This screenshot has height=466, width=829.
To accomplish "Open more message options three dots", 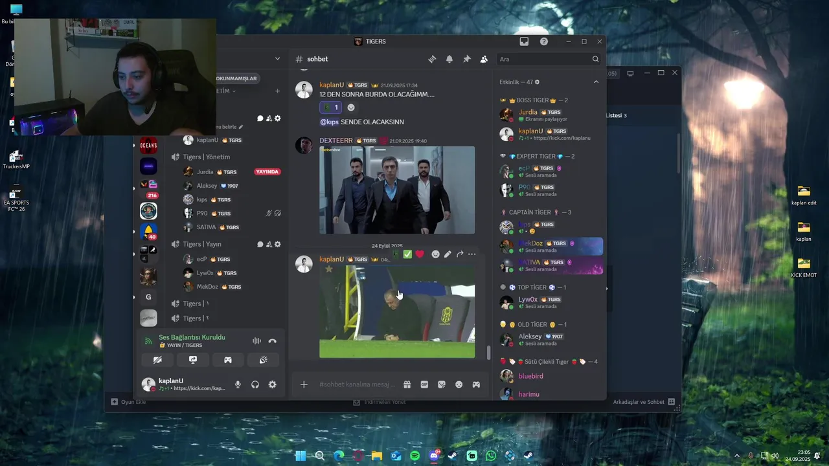I will (472, 254).
